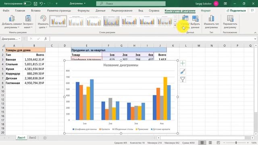The width and height of the screenshot is (258, 145).
Task: Click the zoom slider handle
Action: coord(236,143)
